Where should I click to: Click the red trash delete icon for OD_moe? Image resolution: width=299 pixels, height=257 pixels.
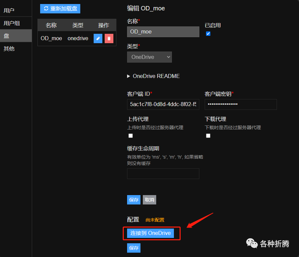(x=109, y=38)
